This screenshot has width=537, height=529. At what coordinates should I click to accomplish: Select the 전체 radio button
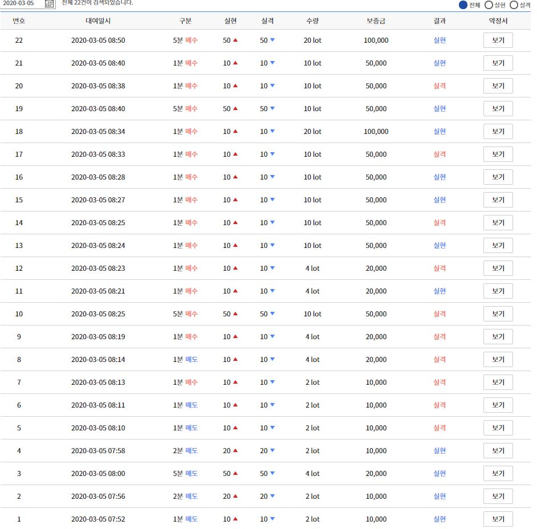(463, 5)
